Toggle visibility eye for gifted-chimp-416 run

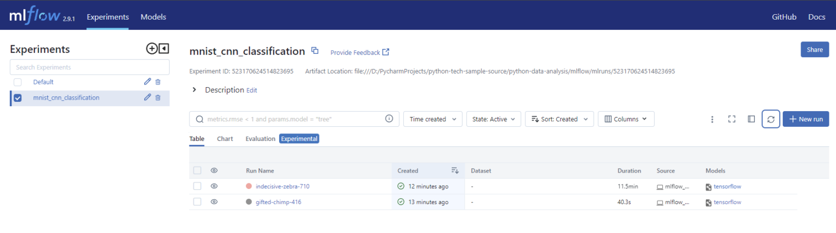tap(214, 202)
